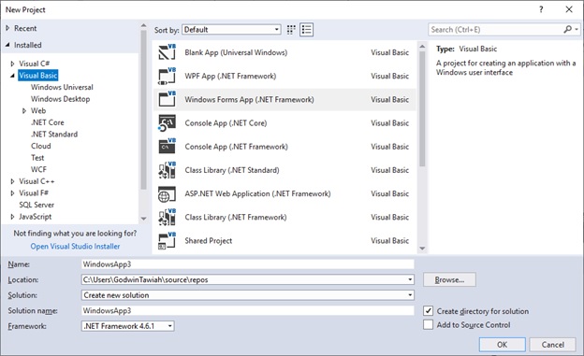Click the Class Library (.NET Framework) icon
Image resolution: width=584 pixels, height=356 pixels.
(167, 218)
